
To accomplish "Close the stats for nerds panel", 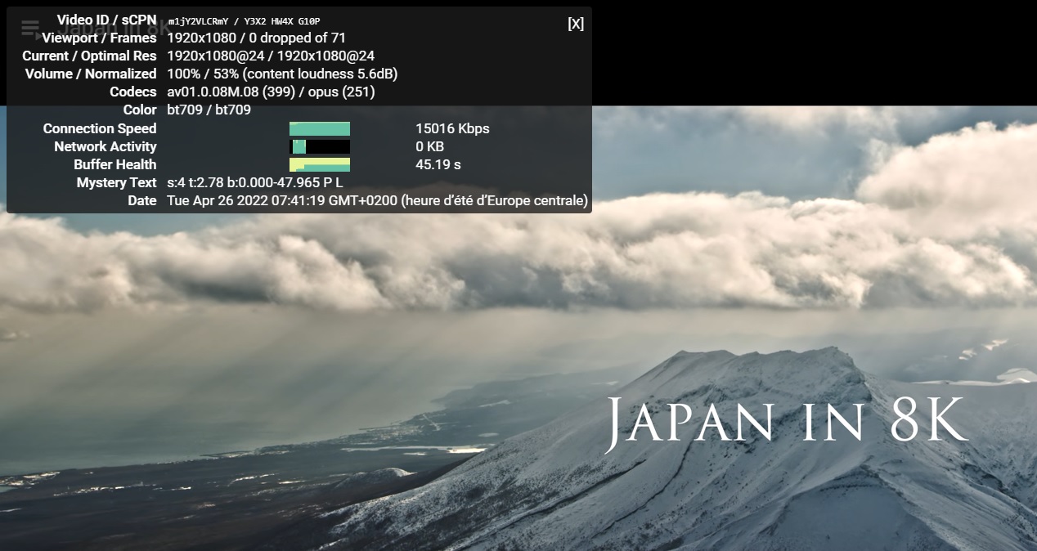I will [x=576, y=24].
